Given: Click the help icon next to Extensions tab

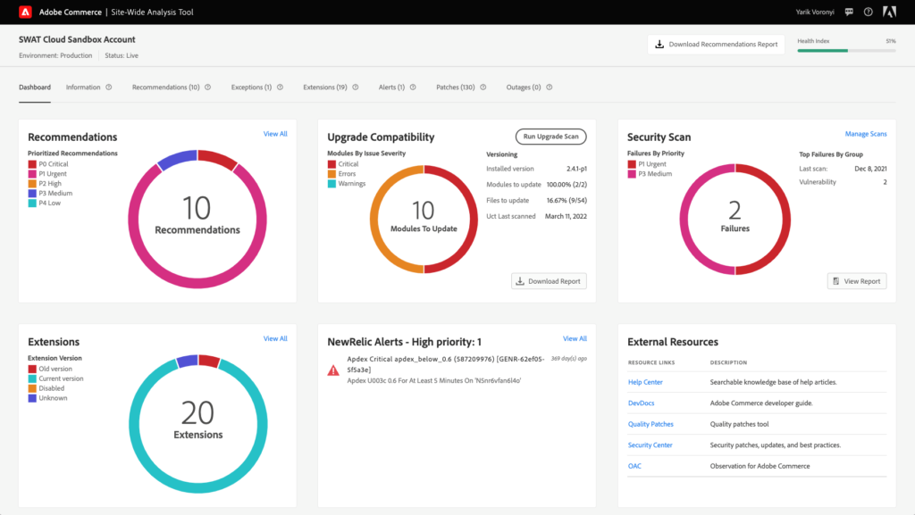Looking at the screenshot, I should [x=356, y=87].
